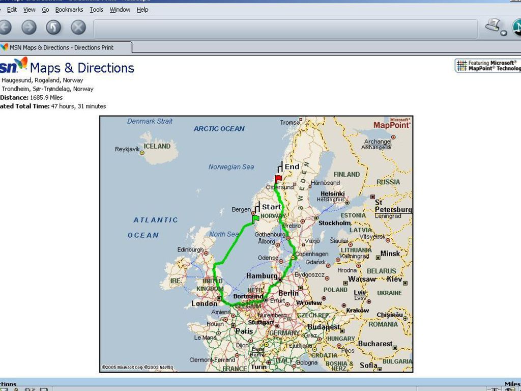
Task: Open the Edit menu
Action: (x=12, y=10)
